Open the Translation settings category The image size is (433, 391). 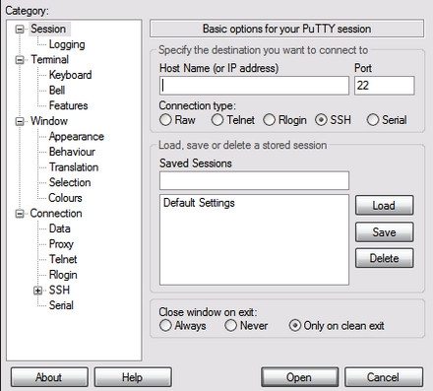pyautogui.click(x=74, y=167)
